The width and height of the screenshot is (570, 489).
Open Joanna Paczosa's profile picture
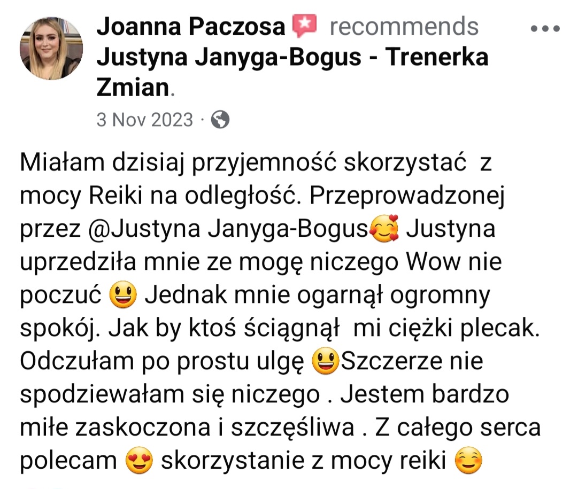tap(51, 48)
